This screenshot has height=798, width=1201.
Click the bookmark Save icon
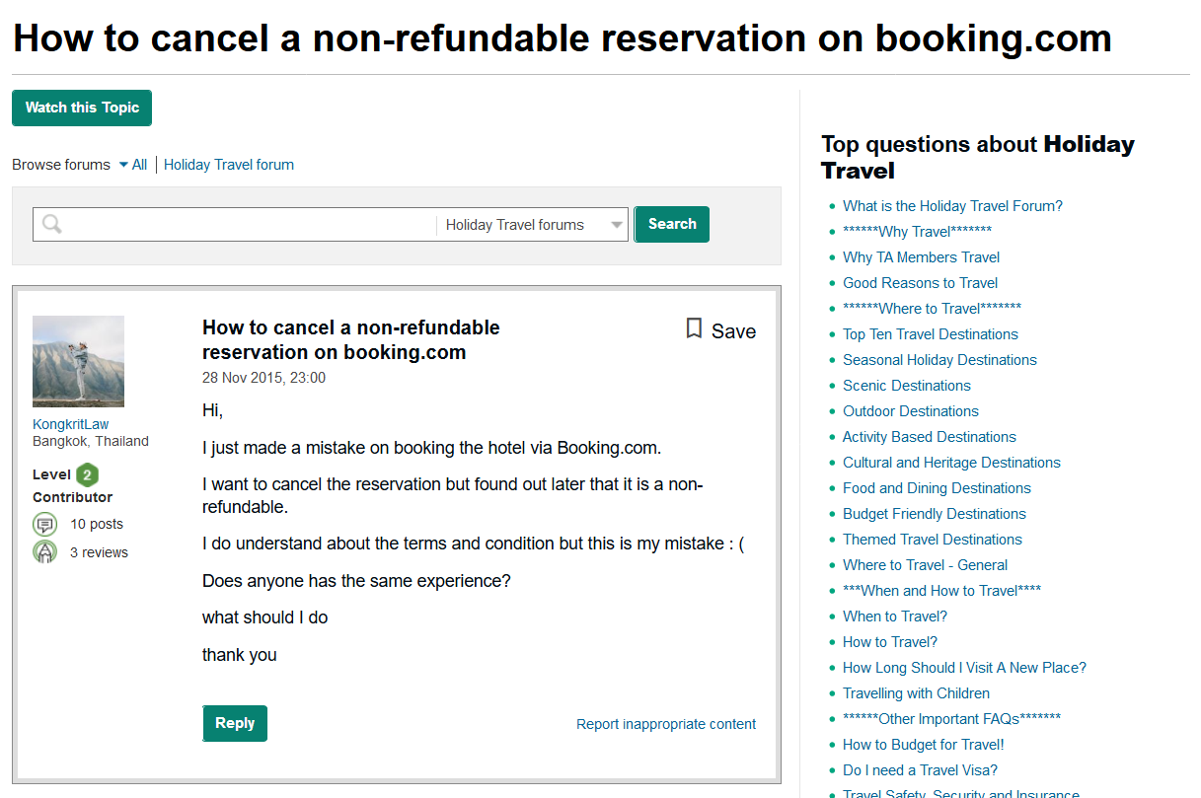tap(695, 329)
